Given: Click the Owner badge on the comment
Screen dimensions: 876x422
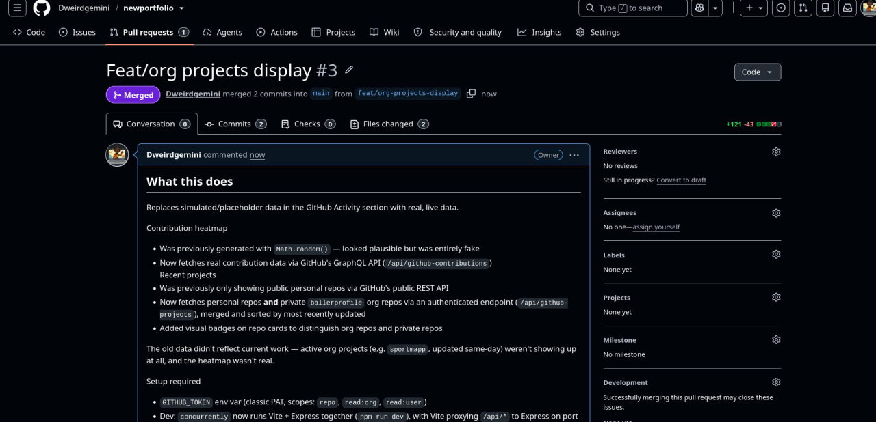Looking at the screenshot, I should (x=548, y=155).
